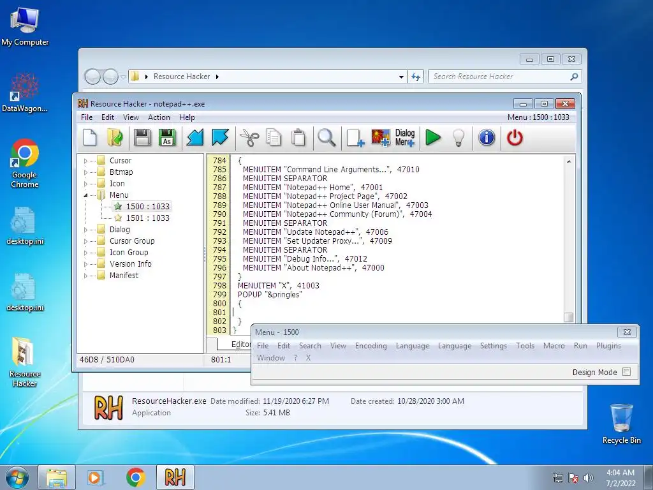Select the DataWagon desktop shortcut
Screen dimensions: 653x490
click(x=25, y=93)
